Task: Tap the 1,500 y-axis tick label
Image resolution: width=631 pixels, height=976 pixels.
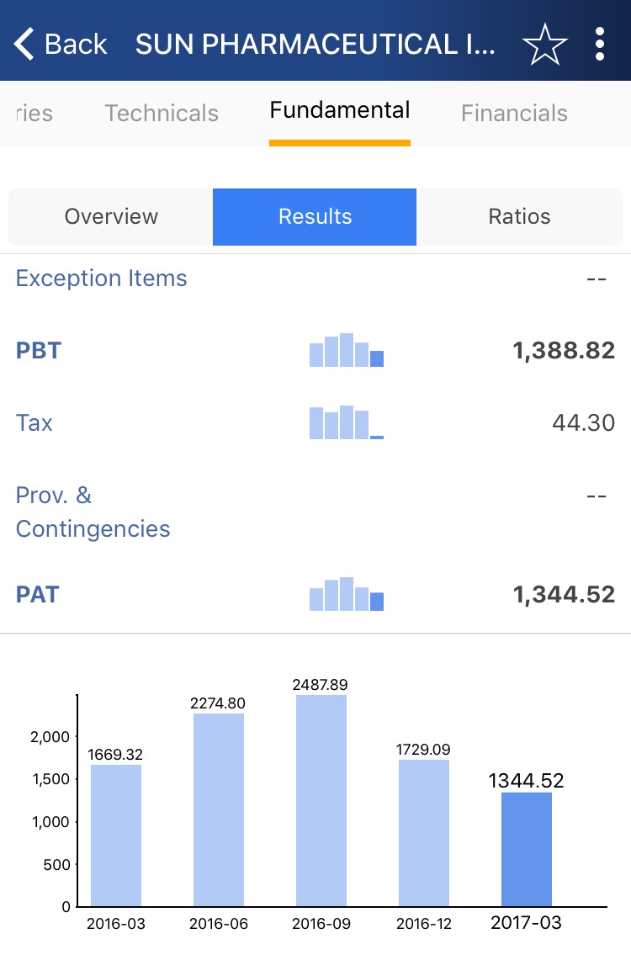Action: 51,779
